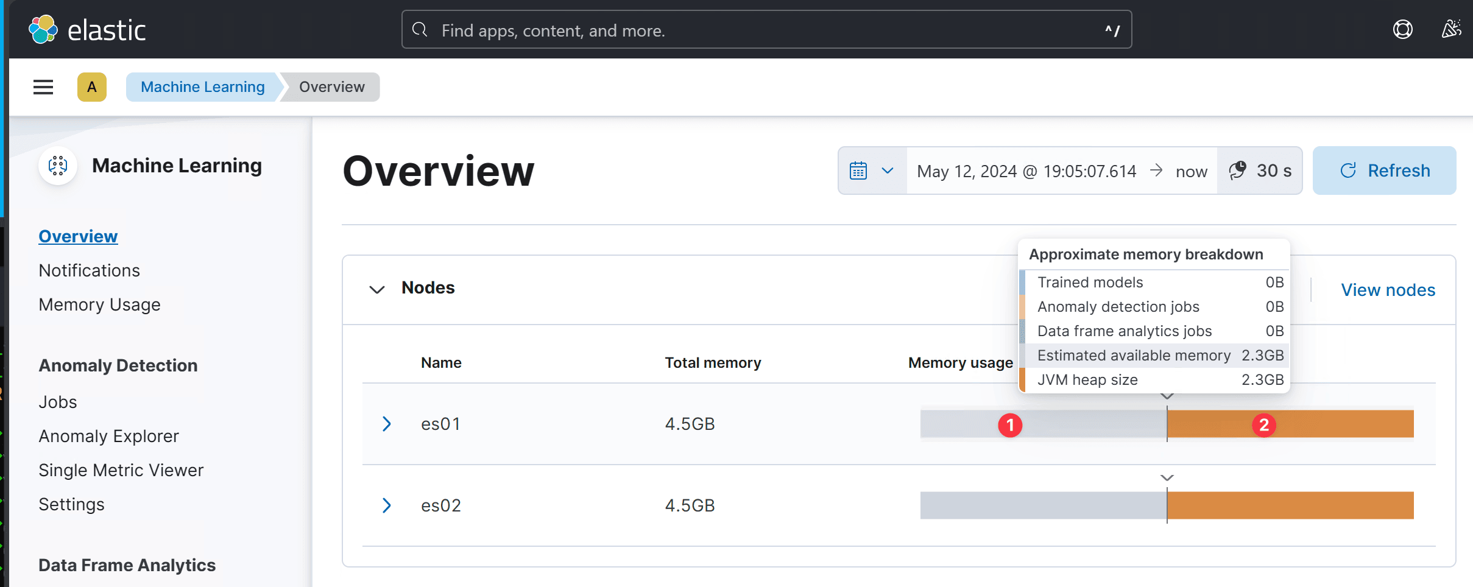This screenshot has width=1473, height=587.
Task: Collapse the Nodes panel
Action: click(x=377, y=289)
